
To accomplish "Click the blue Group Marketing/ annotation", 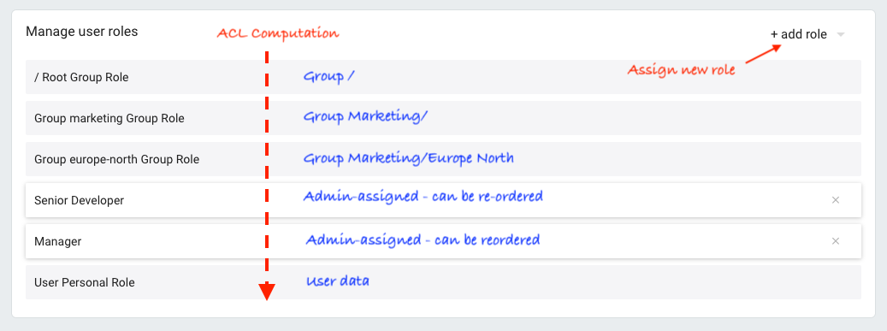I will pos(365,116).
